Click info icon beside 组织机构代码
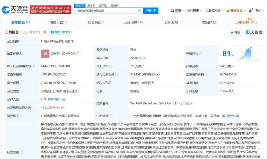267x159 pixels. [x=206, y=74]
